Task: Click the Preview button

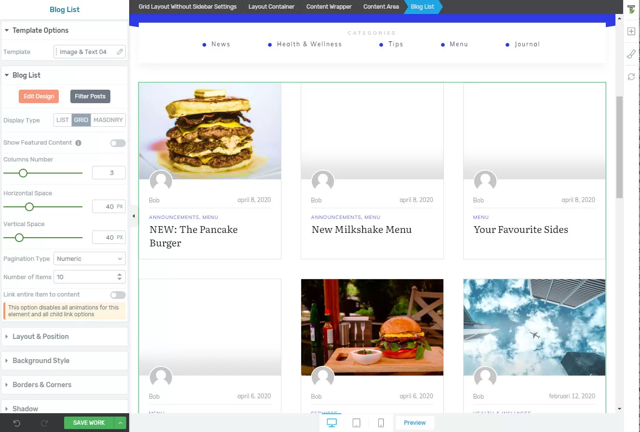Action: point(414,422)
